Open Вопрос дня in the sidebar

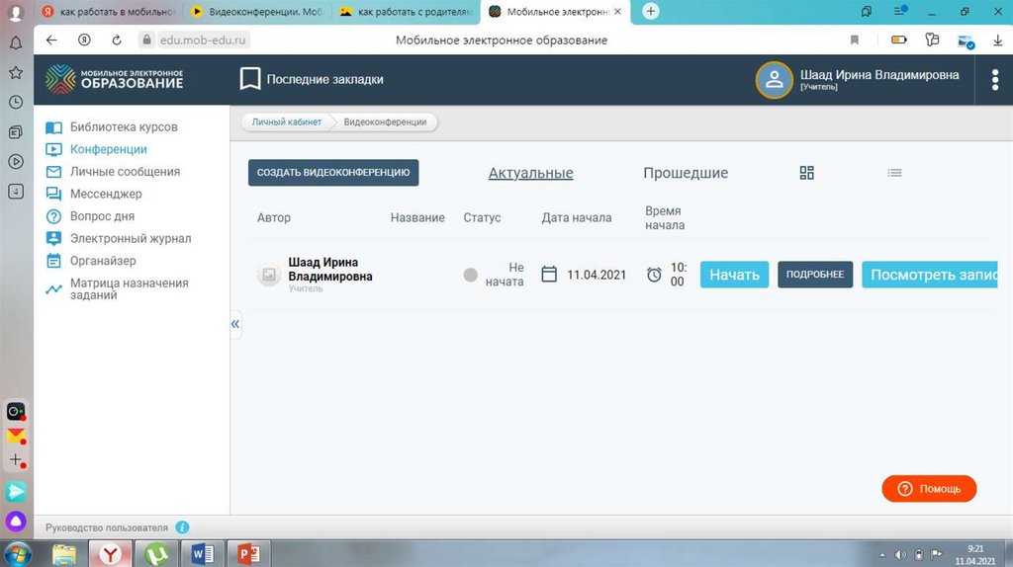(x=90, y=216)
